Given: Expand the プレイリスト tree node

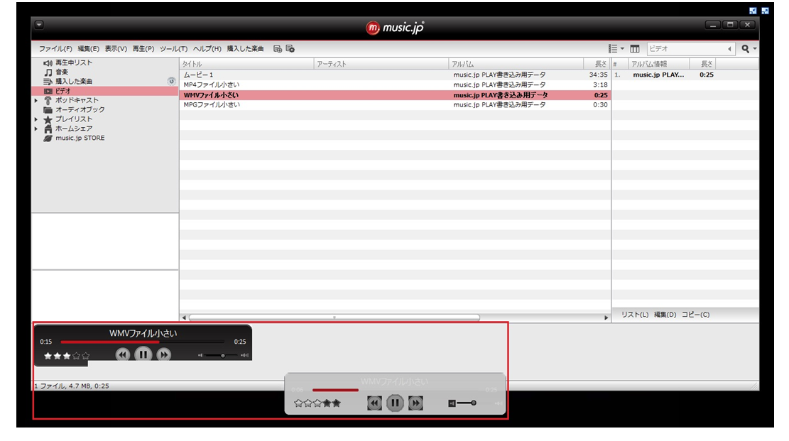Looking at the screenshot, I should [x=36, y=119].
